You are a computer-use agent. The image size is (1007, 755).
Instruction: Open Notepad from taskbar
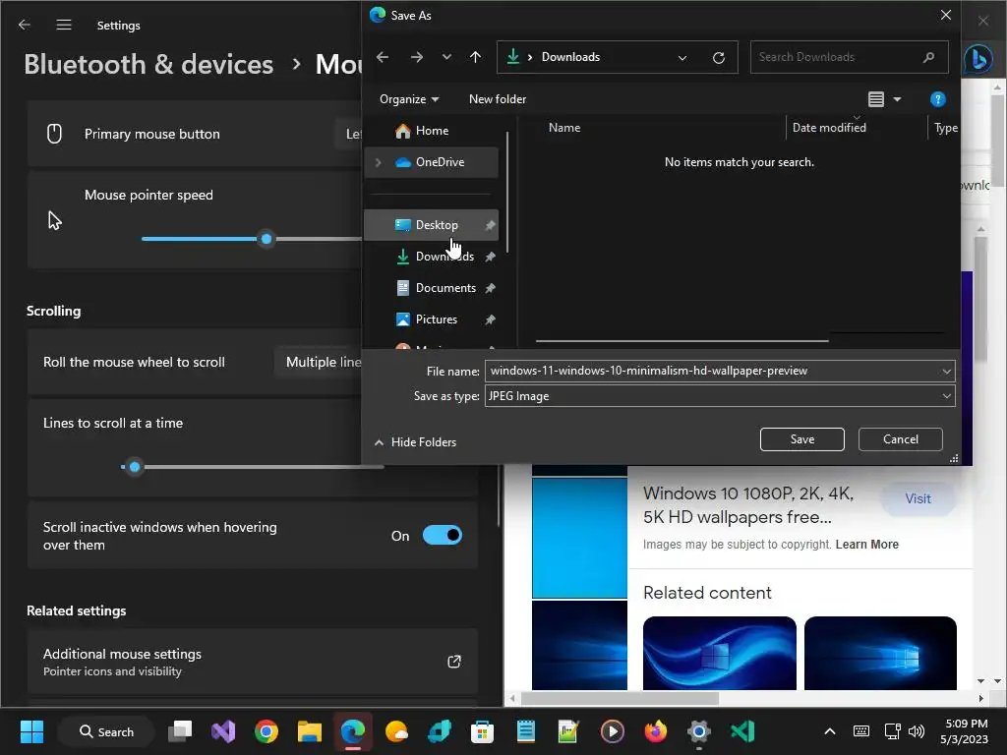click(x=525, y=731)
